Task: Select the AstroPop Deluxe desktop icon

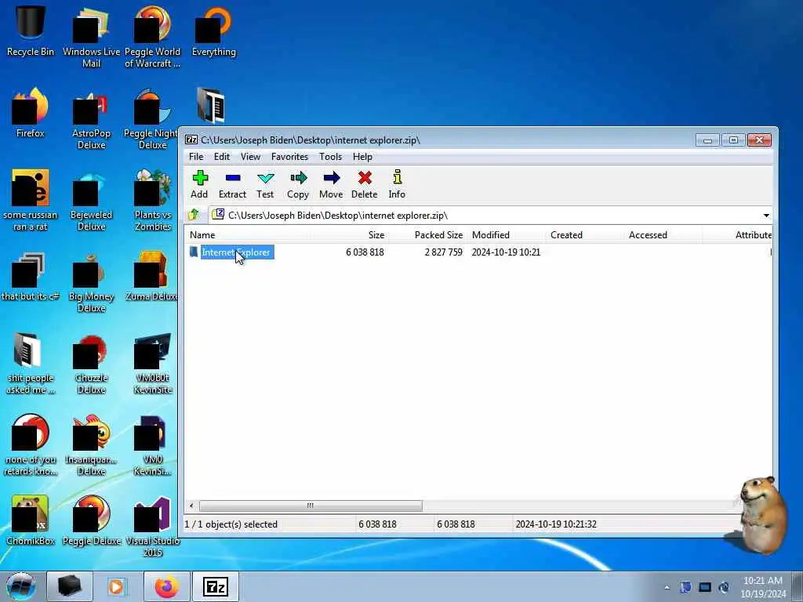Action: pyautogui.click(x=91, y=119)
